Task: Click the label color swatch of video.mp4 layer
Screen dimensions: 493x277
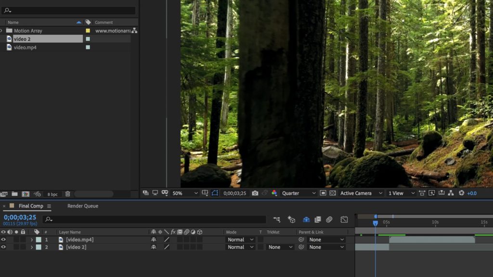Action: [39, 239]
